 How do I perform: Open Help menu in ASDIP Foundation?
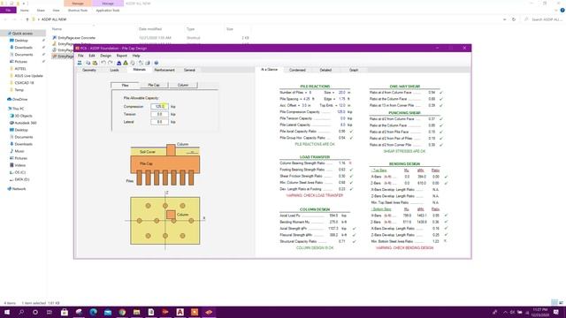click(x=136, y=56)
